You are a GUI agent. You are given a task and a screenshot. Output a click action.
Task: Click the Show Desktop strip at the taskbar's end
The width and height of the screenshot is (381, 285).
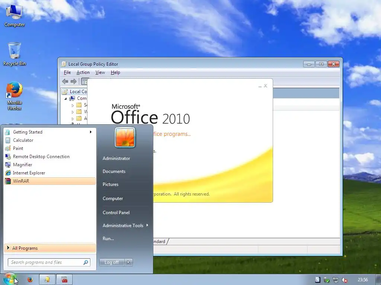378,280
